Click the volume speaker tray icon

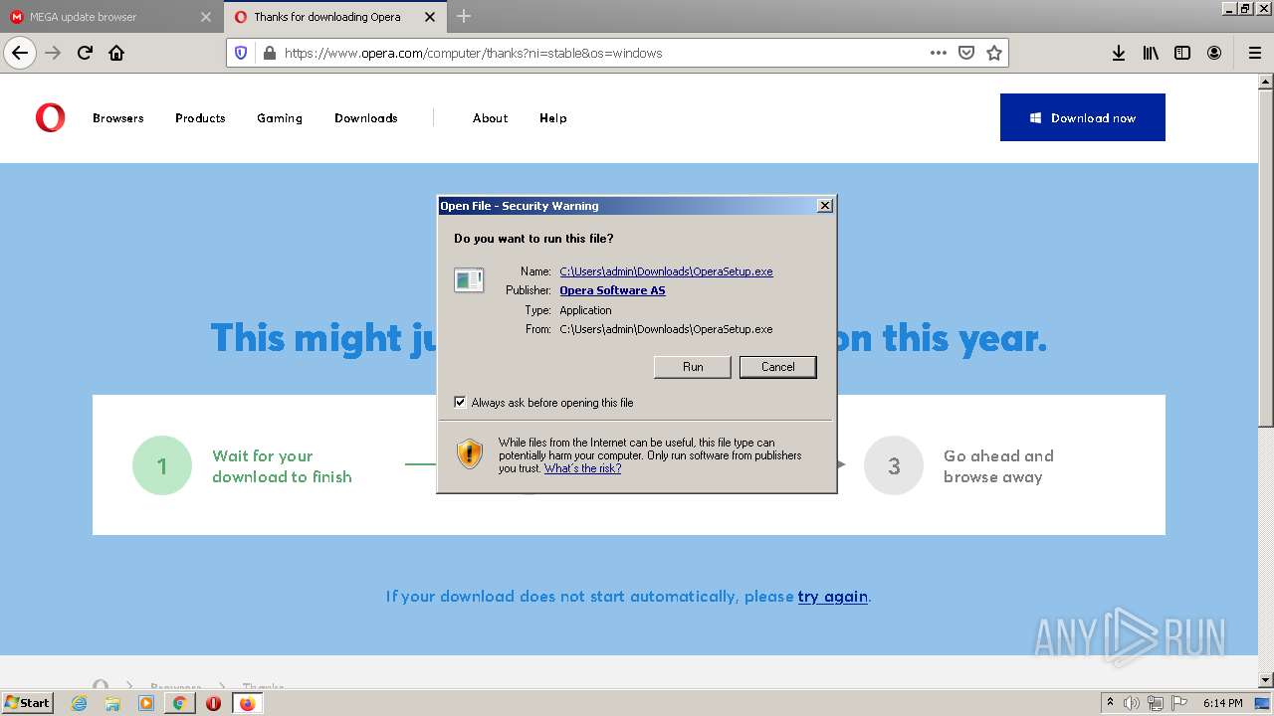(x=1132, y=703)
